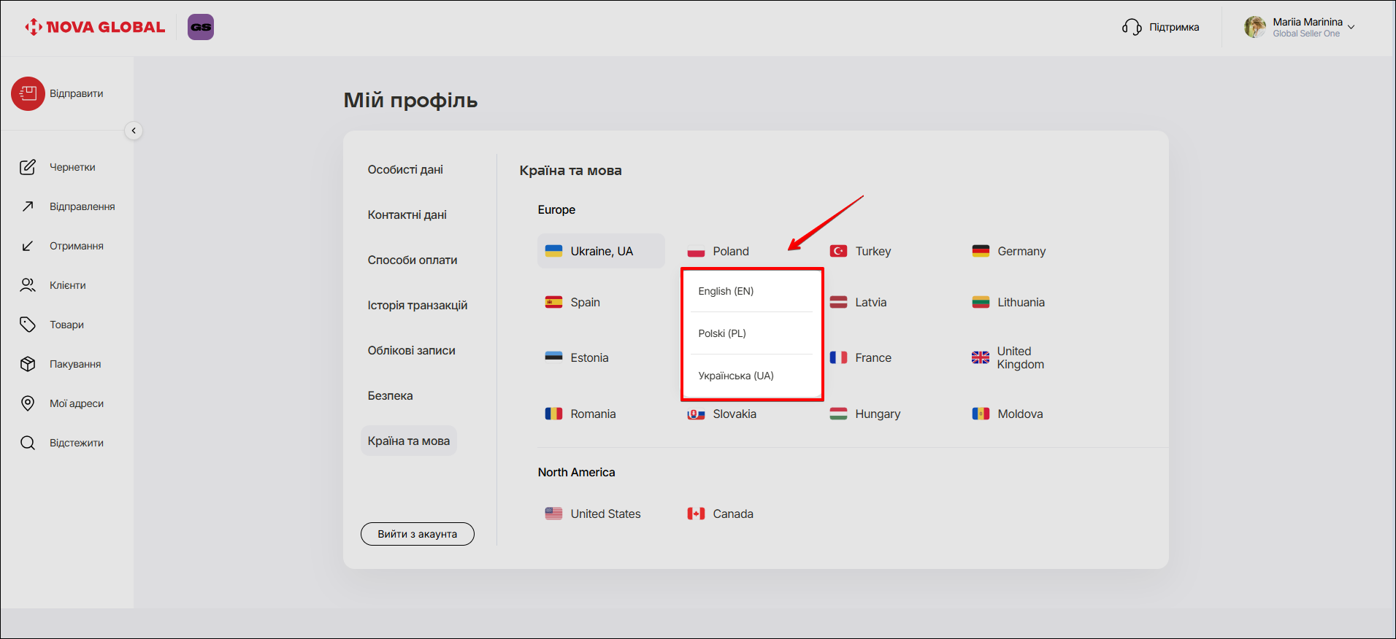Open the Poland language dropdown
Screen dimensions: 1396x639
click(730, 251)
